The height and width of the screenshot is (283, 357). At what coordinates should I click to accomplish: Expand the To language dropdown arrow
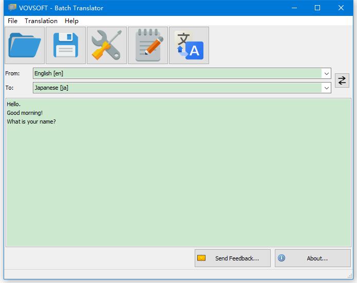coord(326,88)
